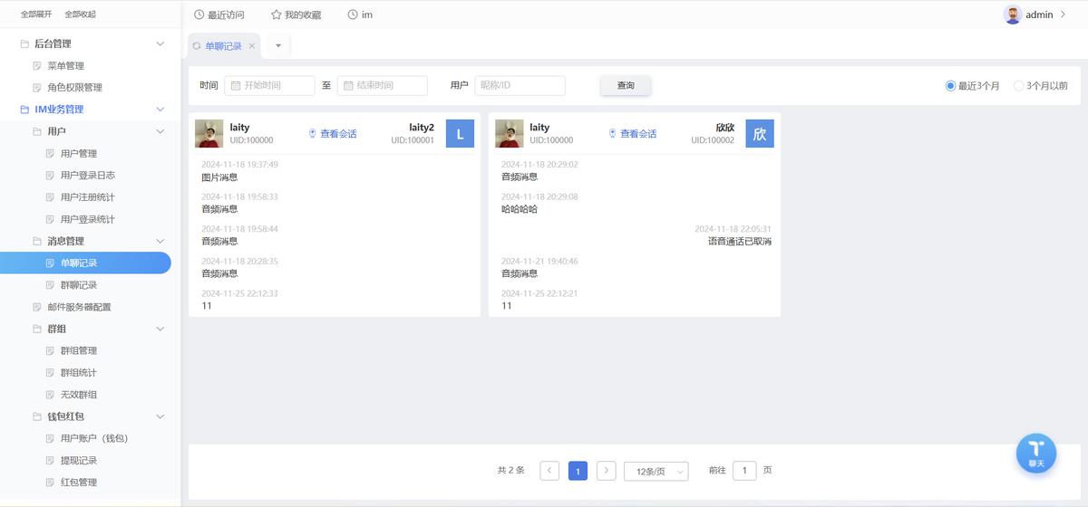This screenshot has height=507, width=1088.
Task: Open 用户管理 menu item
Action: coord(79,154)
